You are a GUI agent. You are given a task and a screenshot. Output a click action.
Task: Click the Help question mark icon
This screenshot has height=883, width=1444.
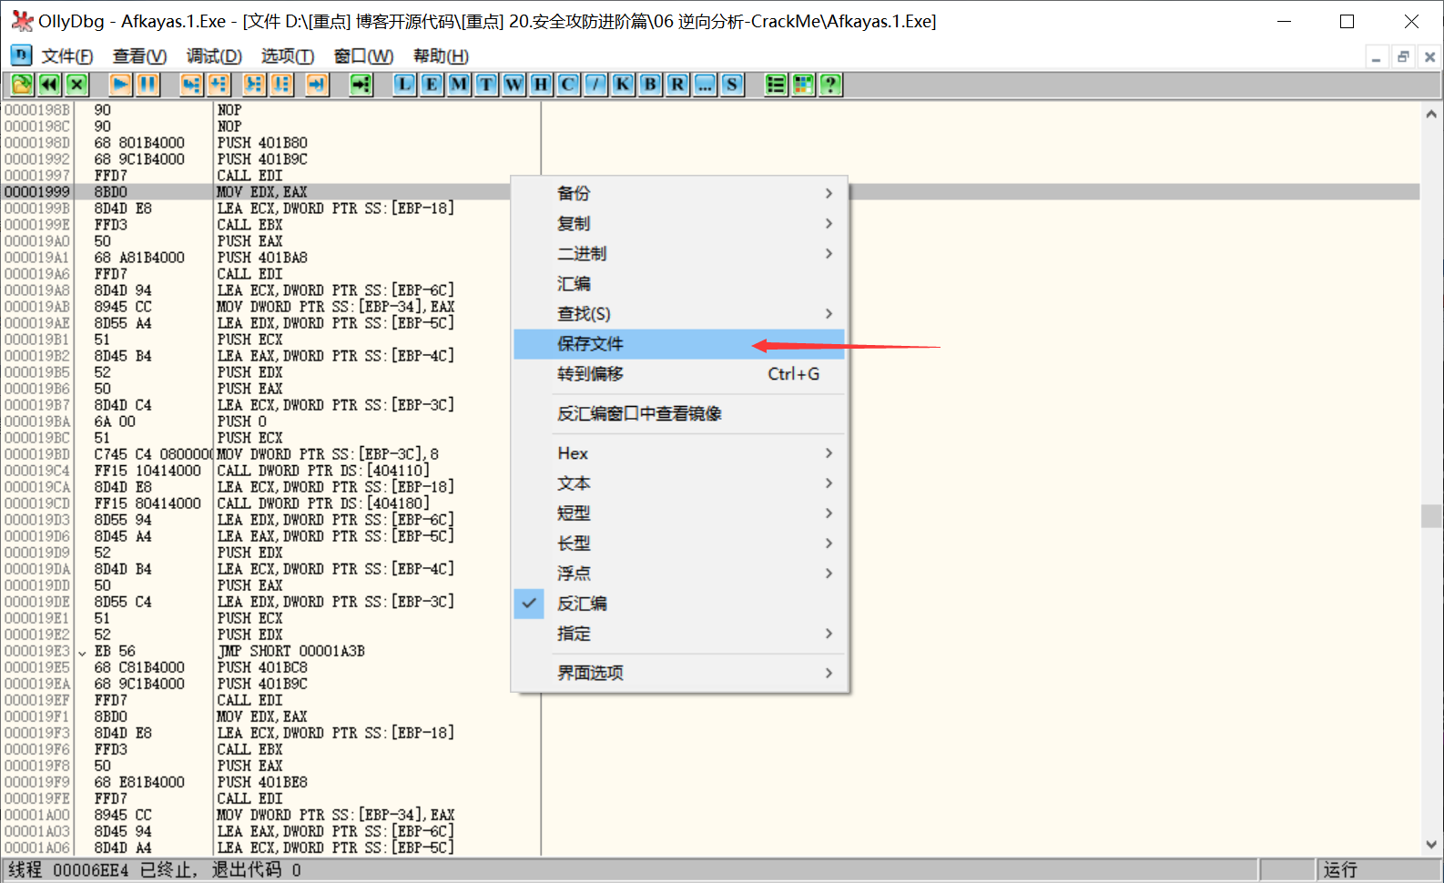pos(830,85)
